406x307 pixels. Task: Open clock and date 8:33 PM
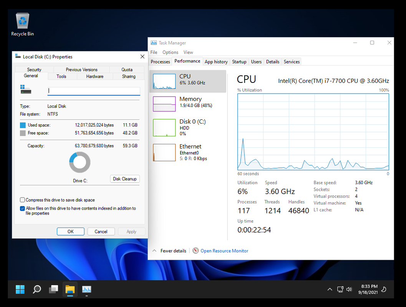click(368, 289)
